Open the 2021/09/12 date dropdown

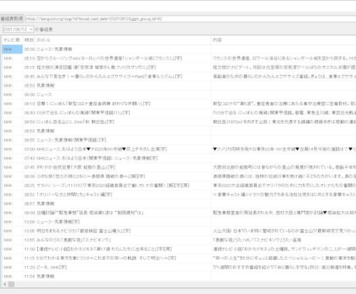click(x=18, y=29)
